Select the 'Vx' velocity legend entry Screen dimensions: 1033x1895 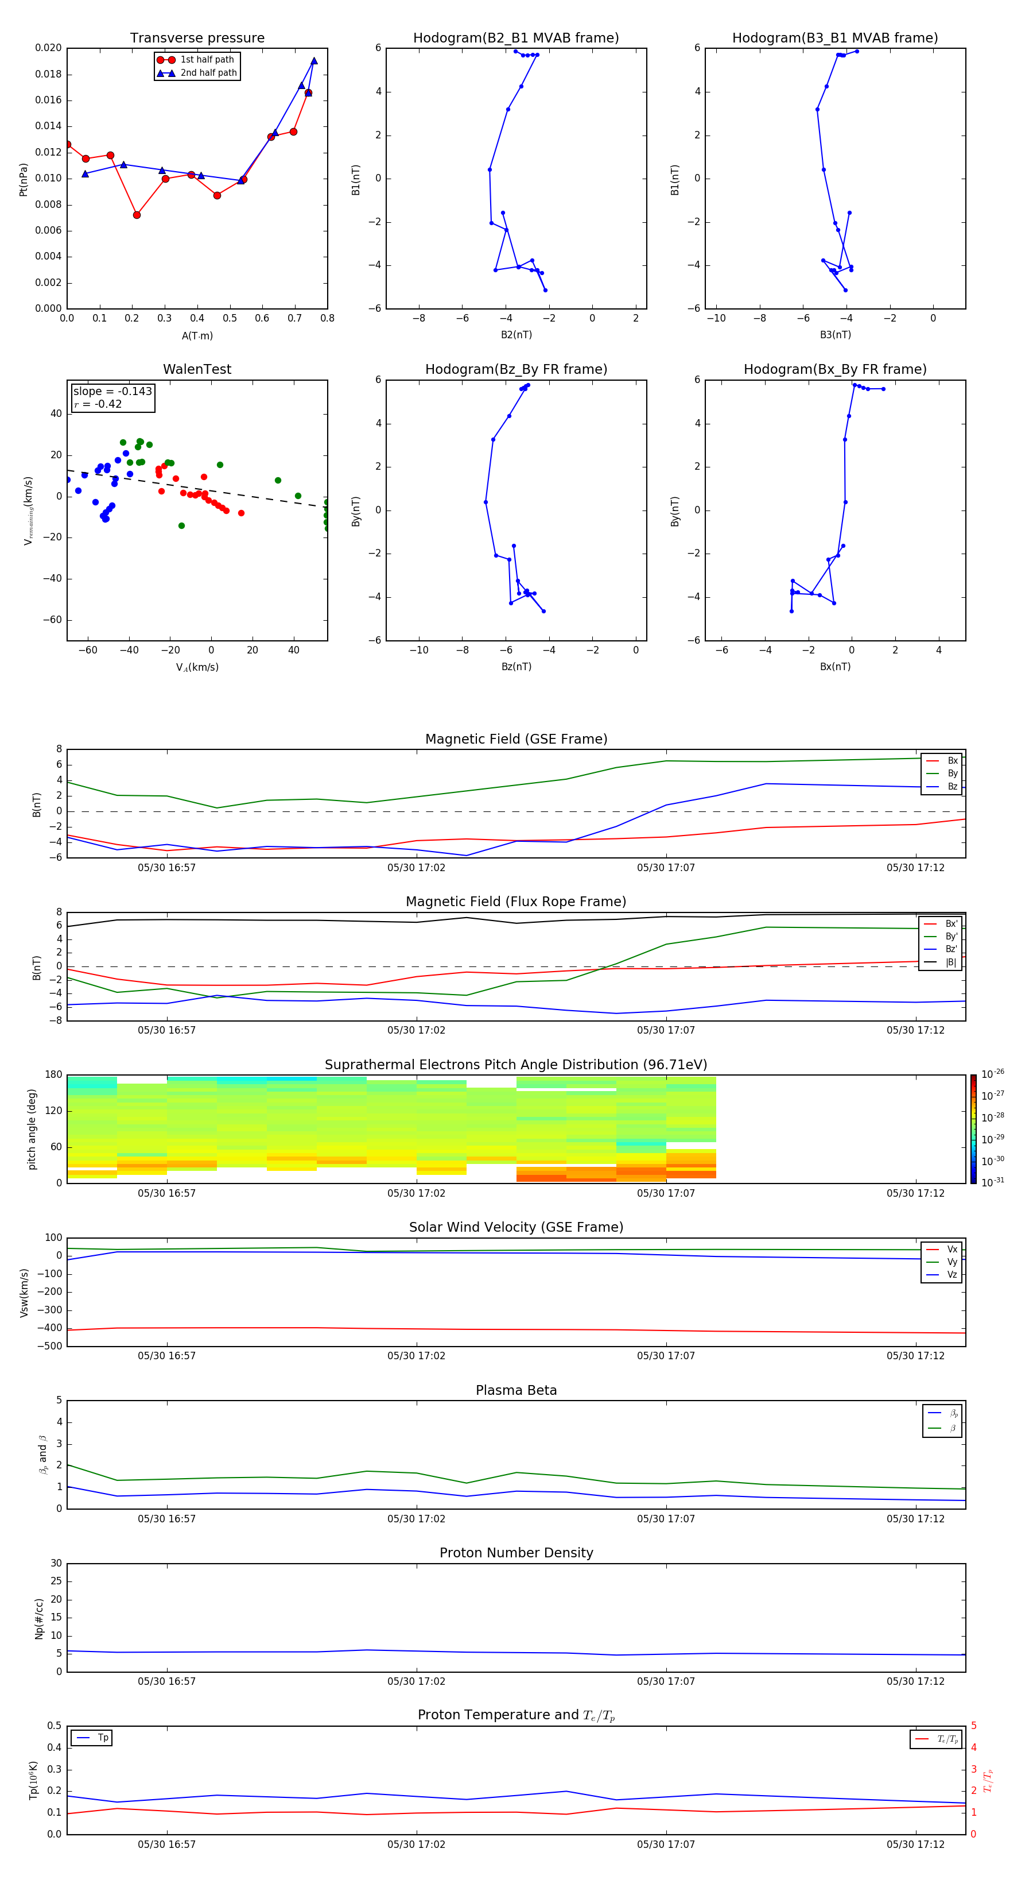942,1249
